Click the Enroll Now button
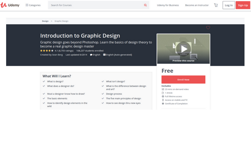Viewport: 251px width, 141px height. (183, 79)
